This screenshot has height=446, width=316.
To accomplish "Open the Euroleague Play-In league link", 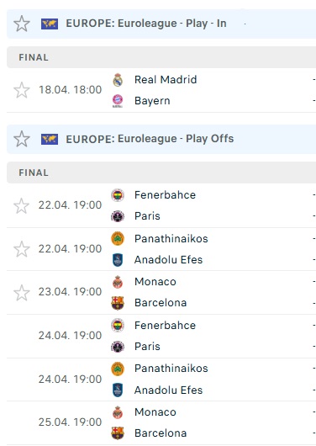I will (146, 24).
